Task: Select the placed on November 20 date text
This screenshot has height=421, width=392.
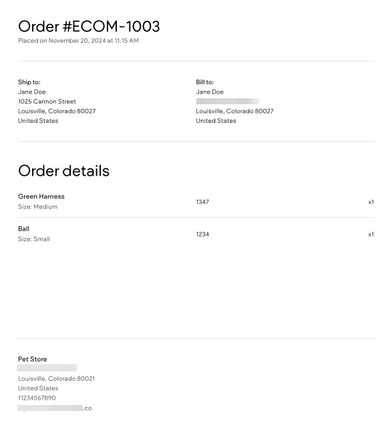Action: click(78, 41)
